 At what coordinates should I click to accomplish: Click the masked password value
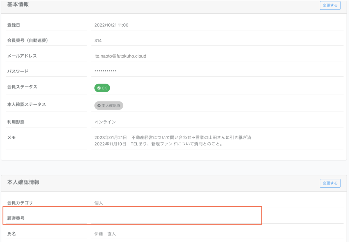click(x=105, y=71)
